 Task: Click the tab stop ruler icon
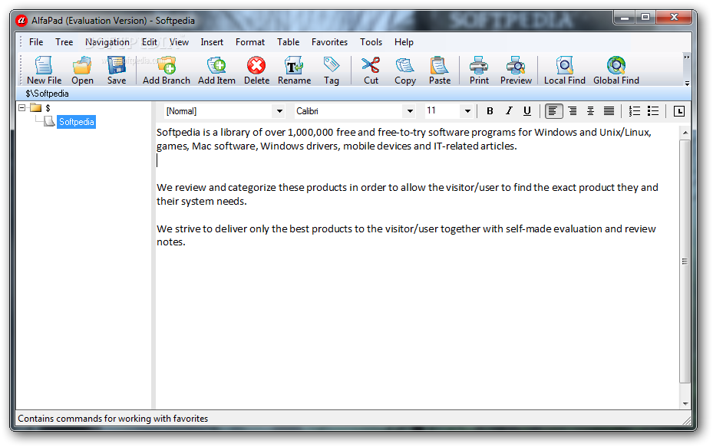[679, 111]
